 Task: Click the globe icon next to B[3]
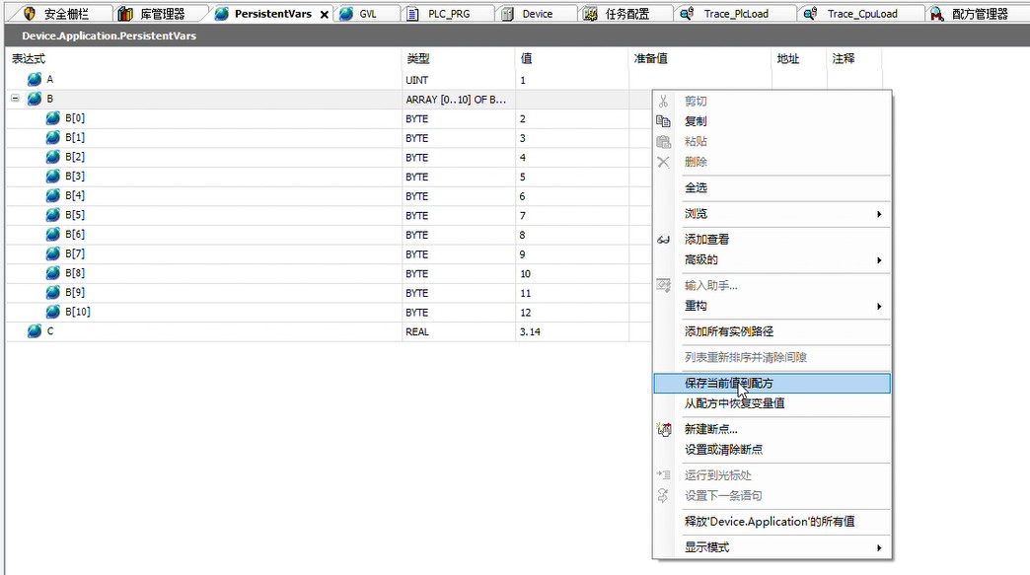point(52,176)
